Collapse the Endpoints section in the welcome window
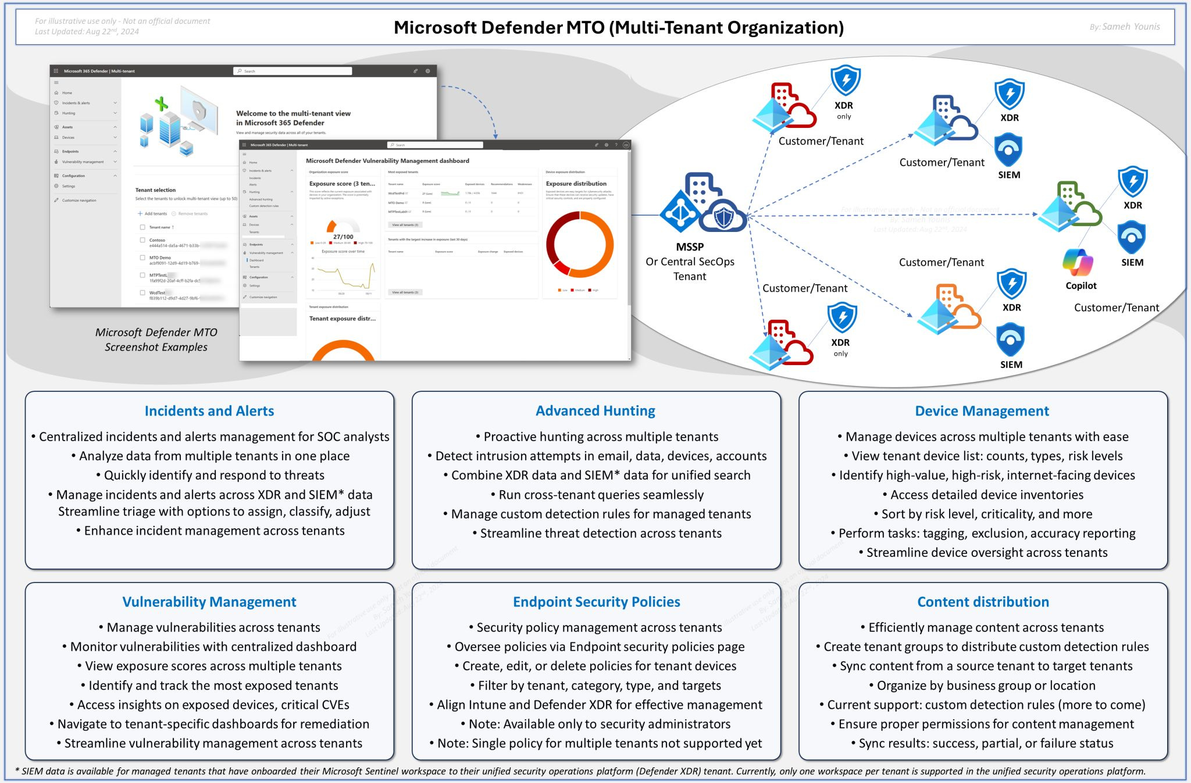Image resolution: width=1191 pixels, height=783 pixels. [x=115, y=151]
